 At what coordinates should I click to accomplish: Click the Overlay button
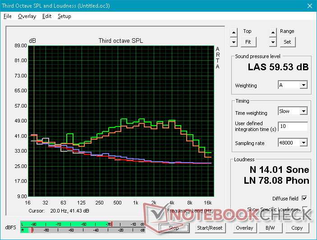tap(244, 228)
